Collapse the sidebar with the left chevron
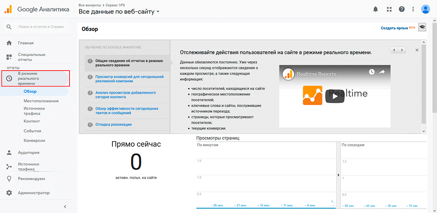This screenshot has height=213, width=437. 65,207
